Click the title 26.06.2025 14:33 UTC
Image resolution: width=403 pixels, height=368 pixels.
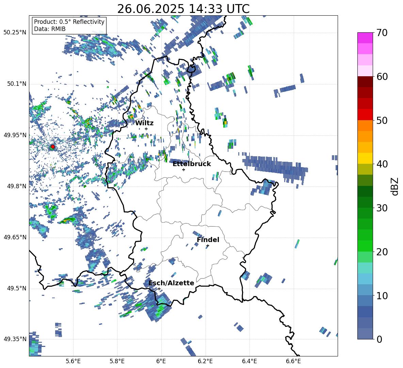point(183,9)
